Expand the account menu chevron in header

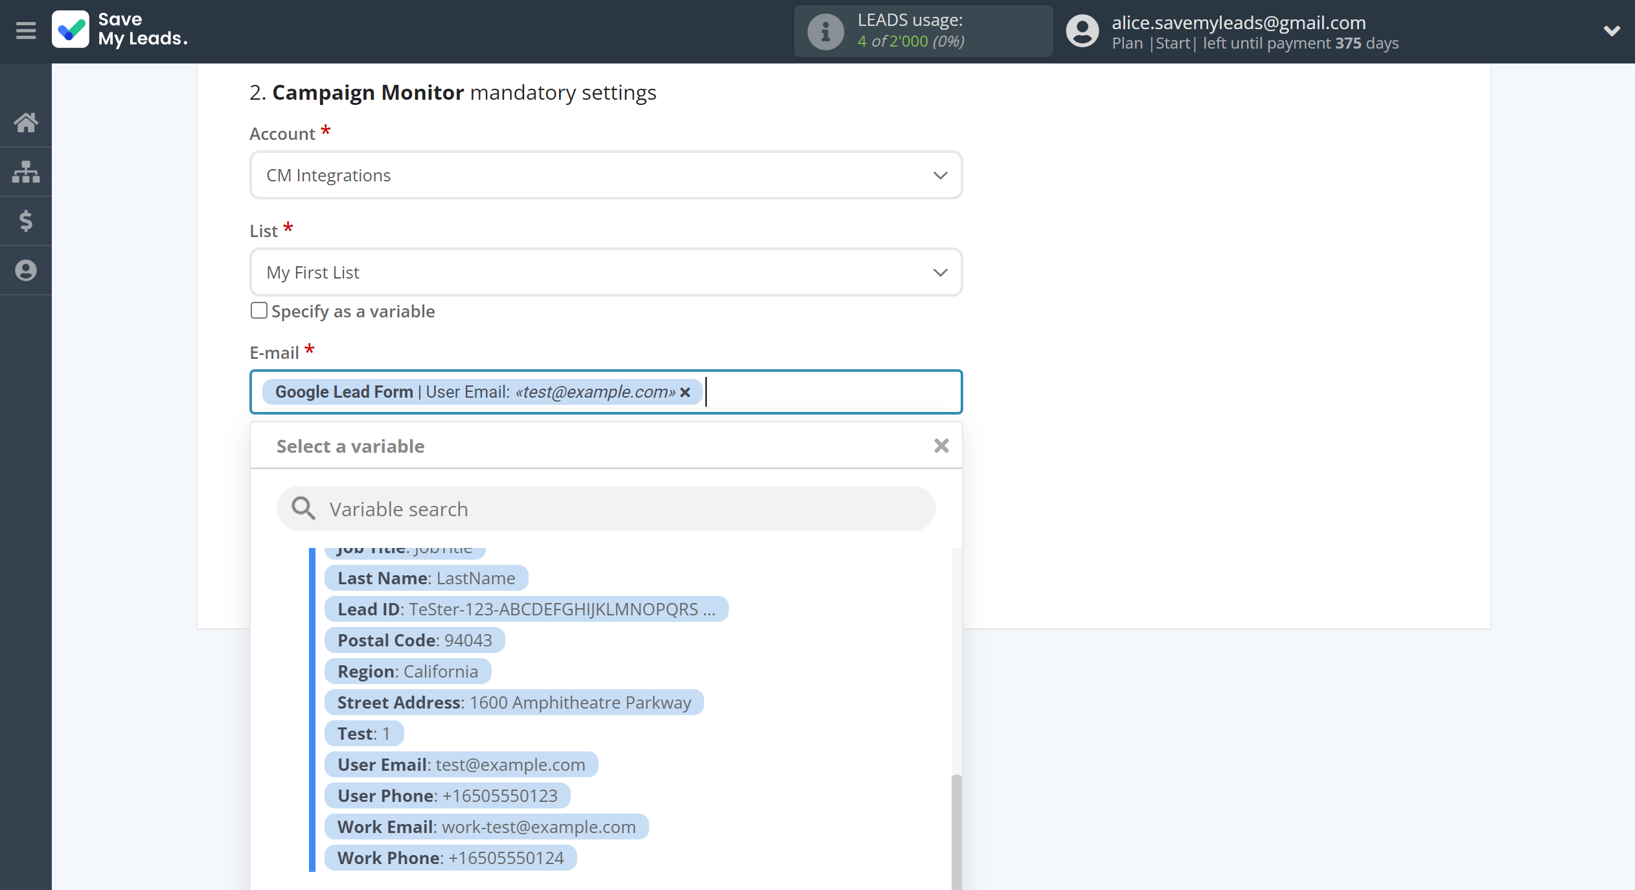[x=1611, y=30]
